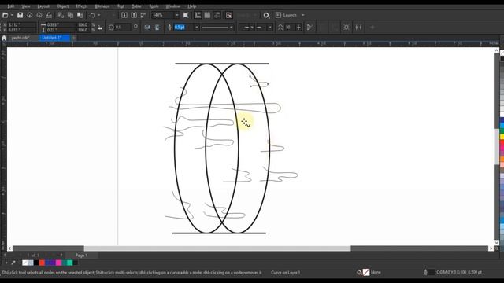The width and height of the screenshot is (504, 283).
Task: Expand the Undo history dropdown
Action: pos(98,15)
